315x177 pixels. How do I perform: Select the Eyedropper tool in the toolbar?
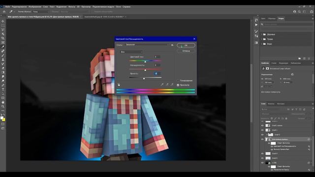[x=3, y=47]
